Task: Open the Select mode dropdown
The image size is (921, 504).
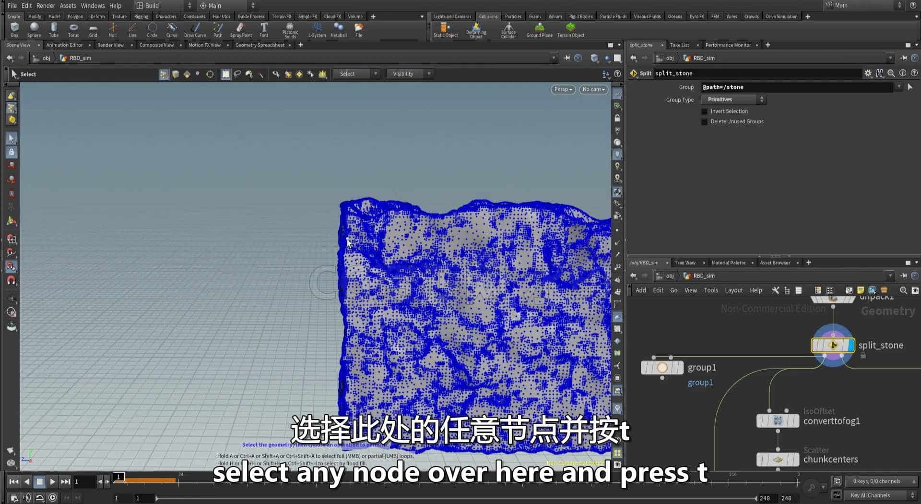Action: point(356,74)
